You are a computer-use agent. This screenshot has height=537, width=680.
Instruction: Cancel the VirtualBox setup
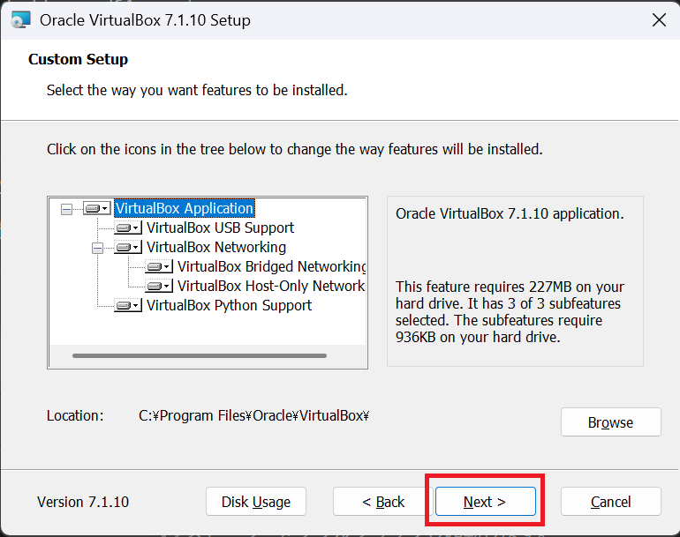pos(610,502)
